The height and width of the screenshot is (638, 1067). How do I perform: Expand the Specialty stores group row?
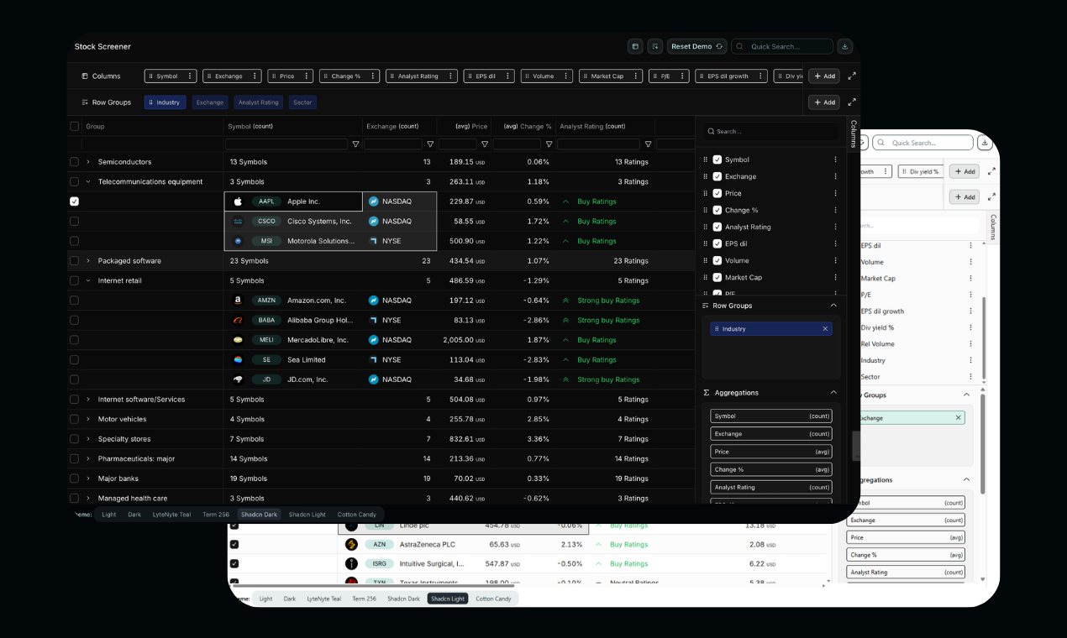click(x=88, y=439)
